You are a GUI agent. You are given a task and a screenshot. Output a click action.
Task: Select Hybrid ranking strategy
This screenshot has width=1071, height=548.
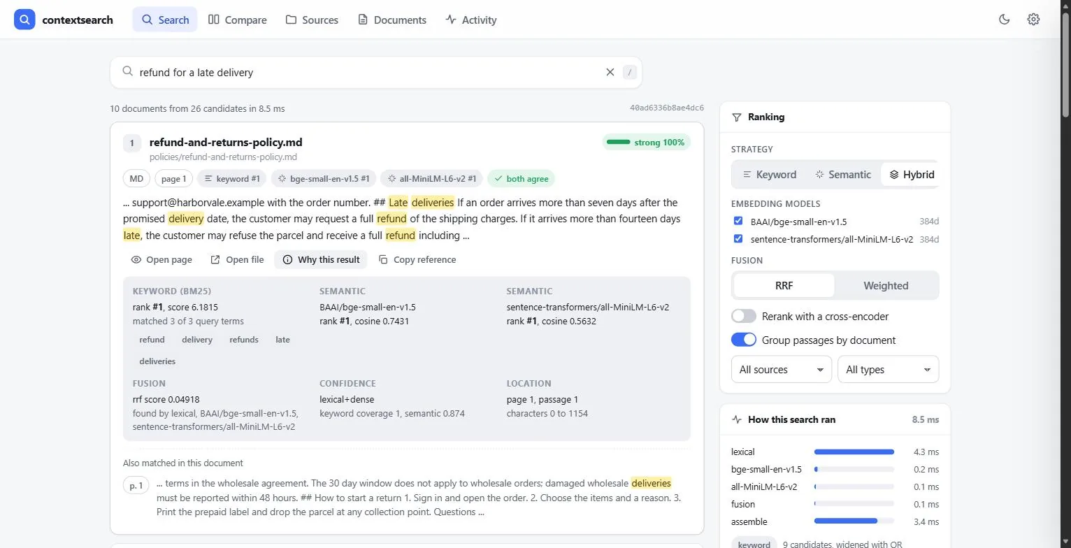click(x=912, y=175)
